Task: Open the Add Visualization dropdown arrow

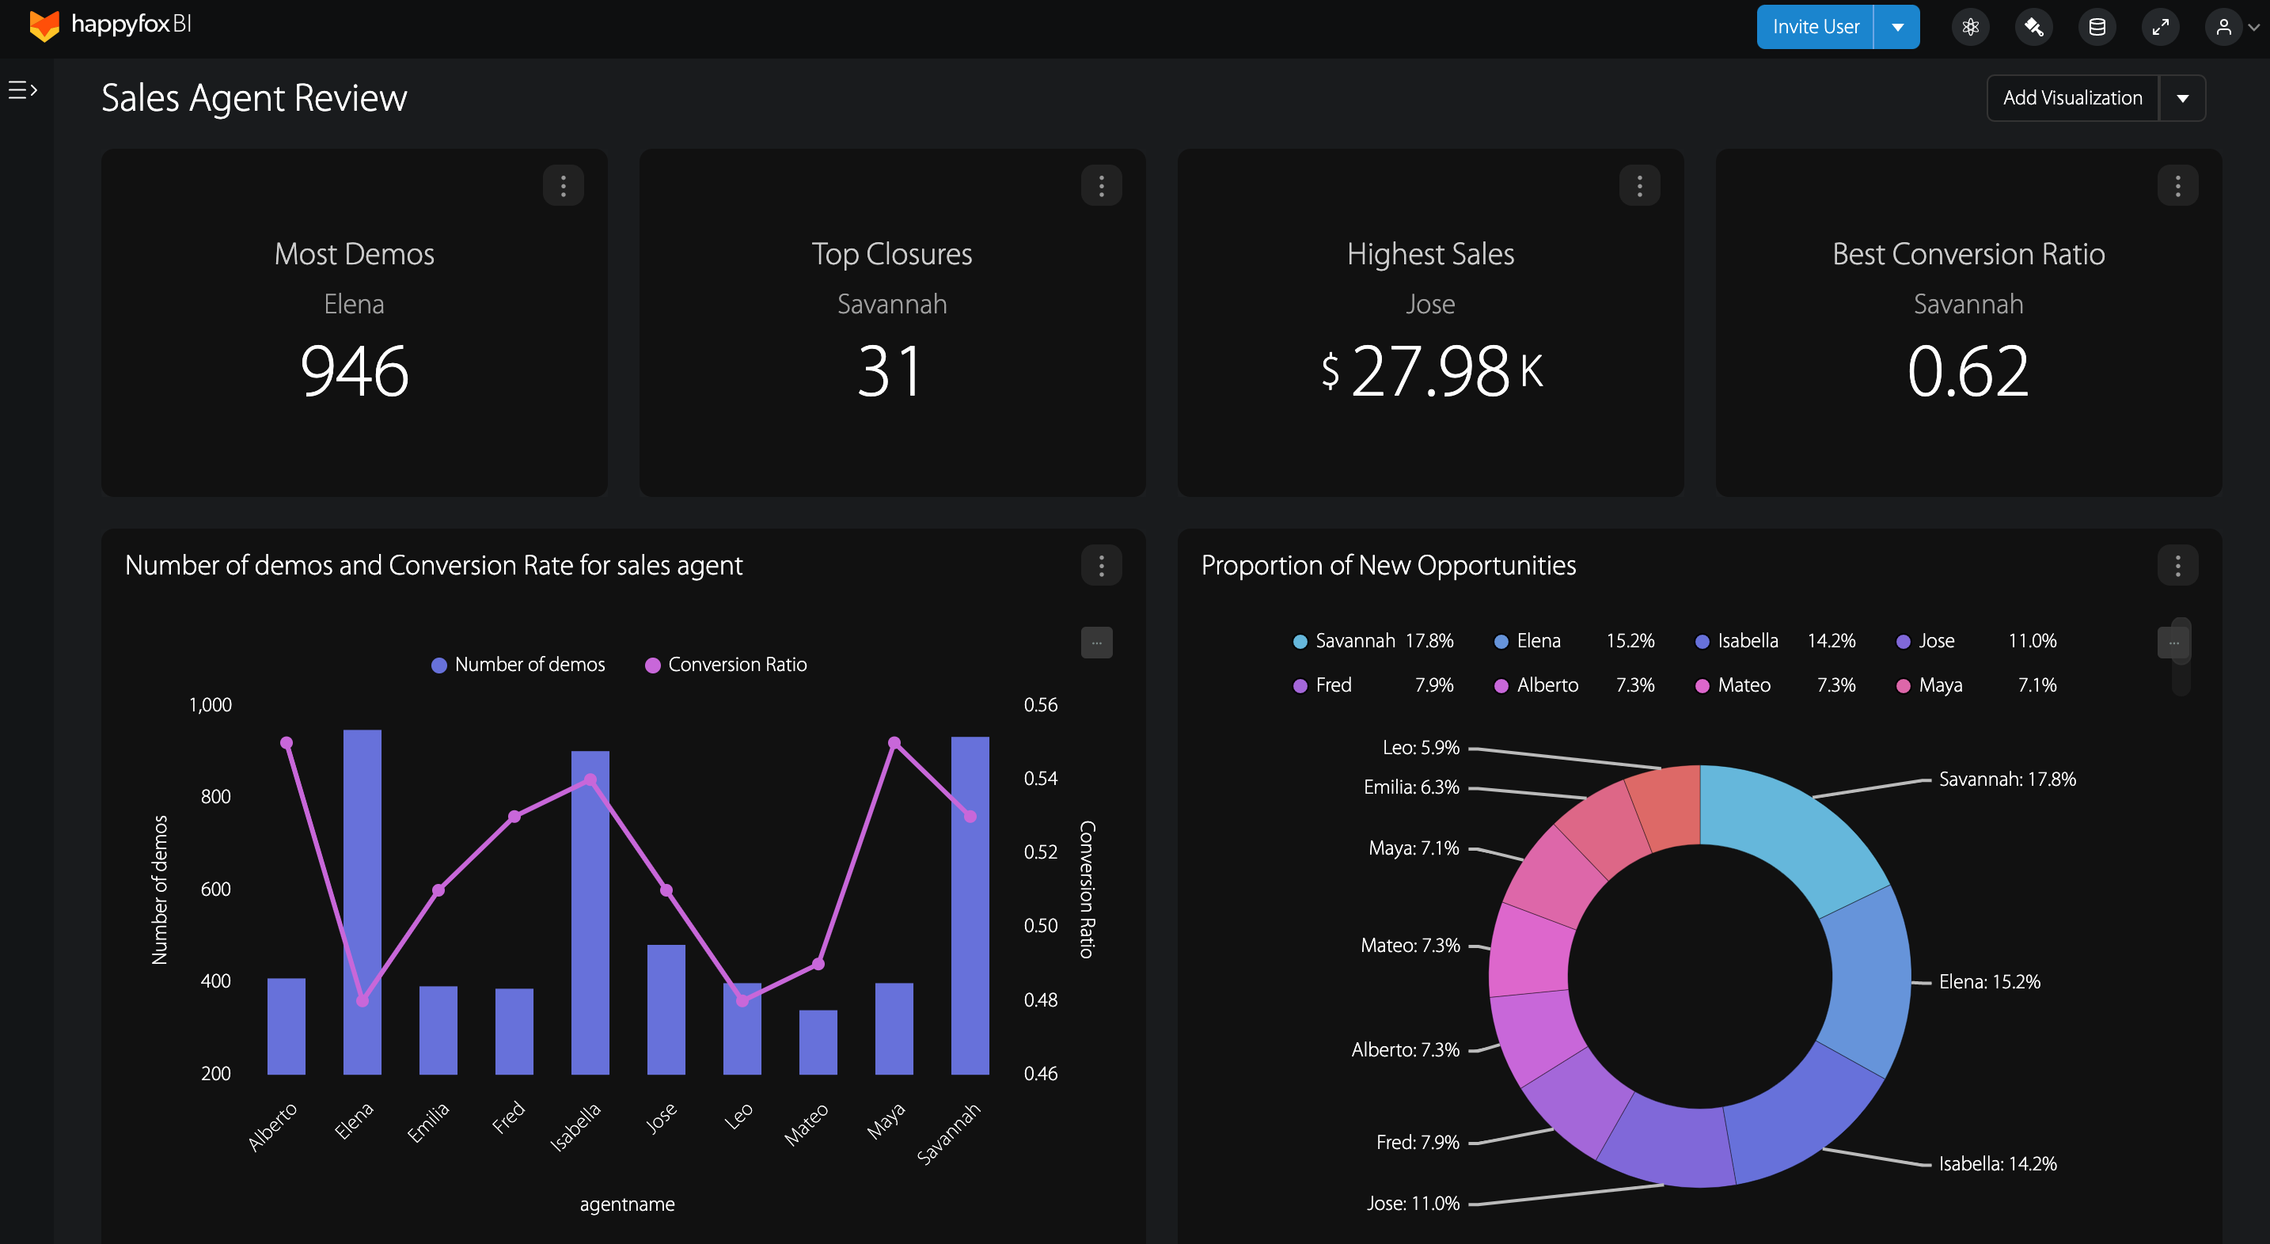Action: coord(2183,98)
